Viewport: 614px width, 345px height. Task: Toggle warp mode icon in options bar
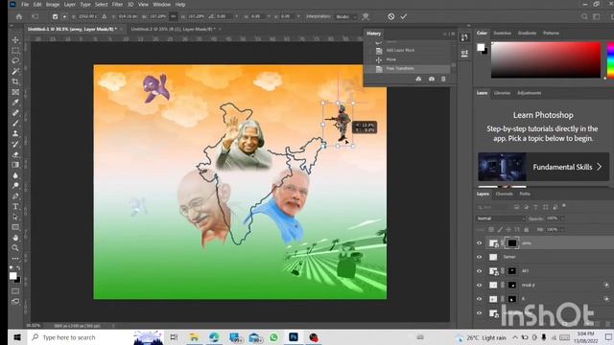point(366,16)
